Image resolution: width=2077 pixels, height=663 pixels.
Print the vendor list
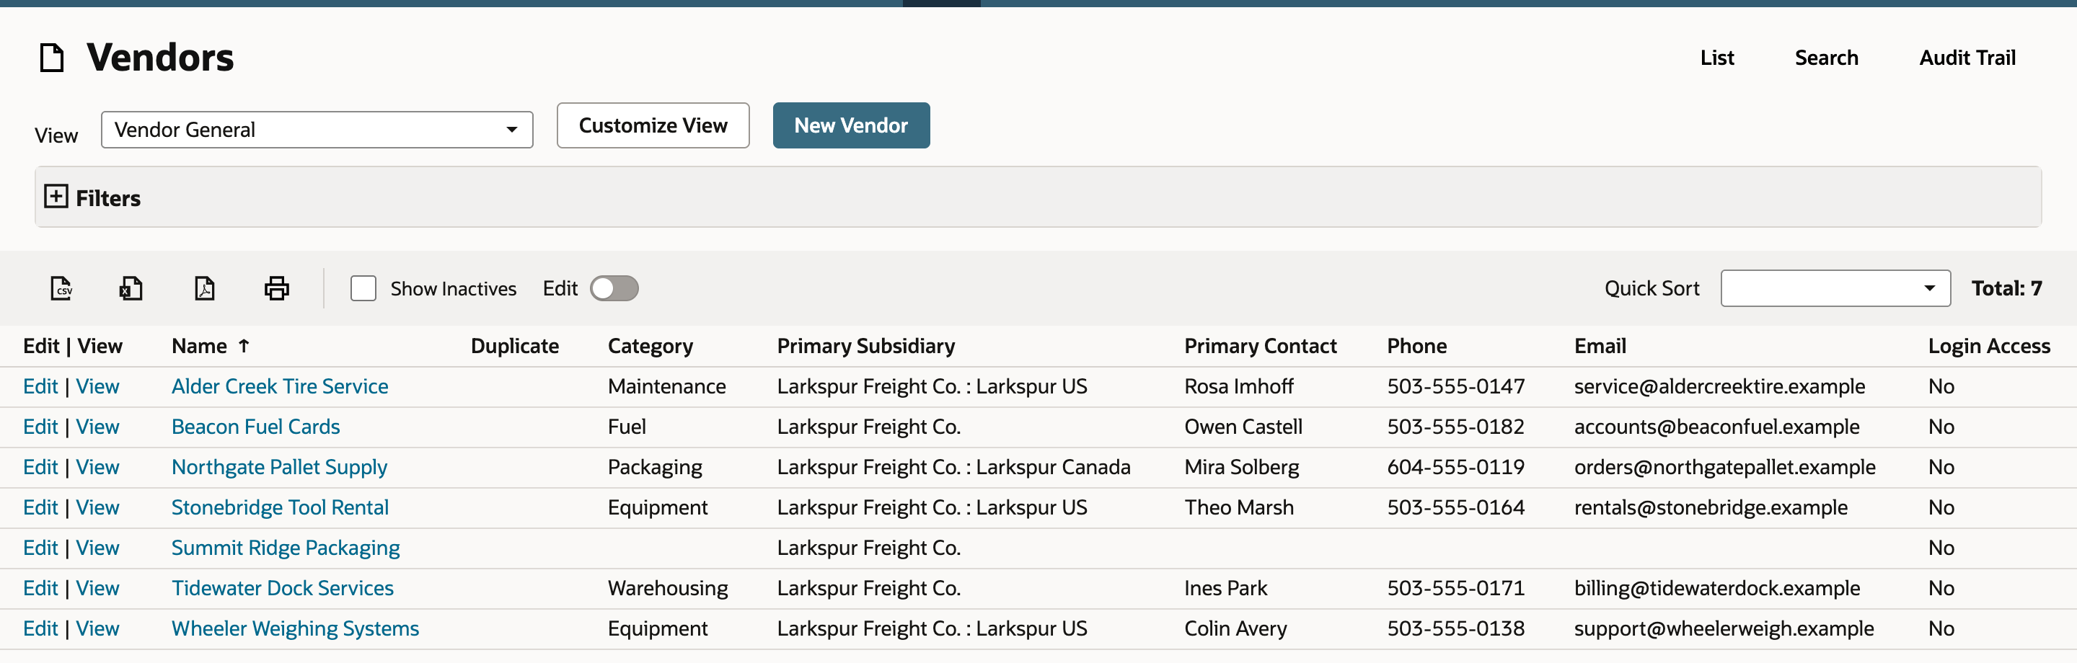[276, 288]
